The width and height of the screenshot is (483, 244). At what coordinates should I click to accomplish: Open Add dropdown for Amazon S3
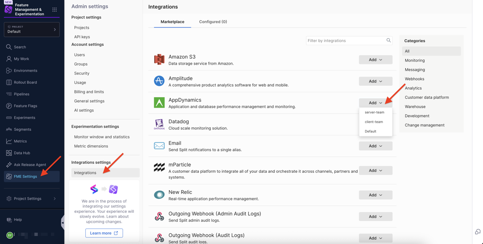pyautogui.click(x=375, y=59)
